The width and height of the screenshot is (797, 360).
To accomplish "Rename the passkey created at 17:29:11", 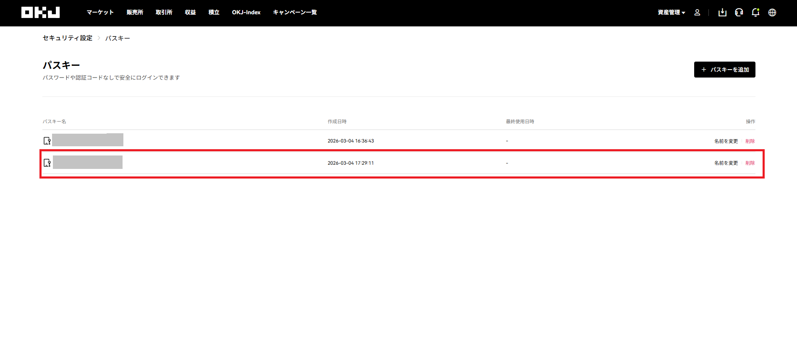I will (726, 163).
